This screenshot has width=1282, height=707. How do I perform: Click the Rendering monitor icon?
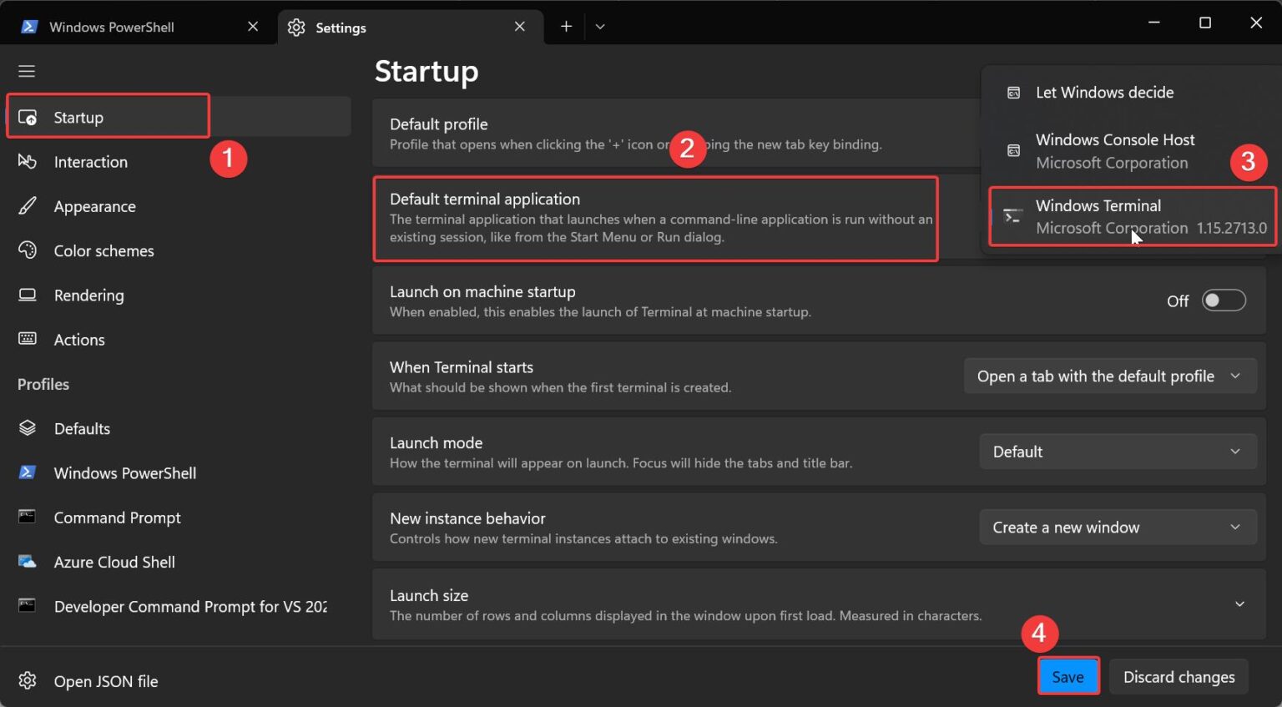(x=28, y=295)
